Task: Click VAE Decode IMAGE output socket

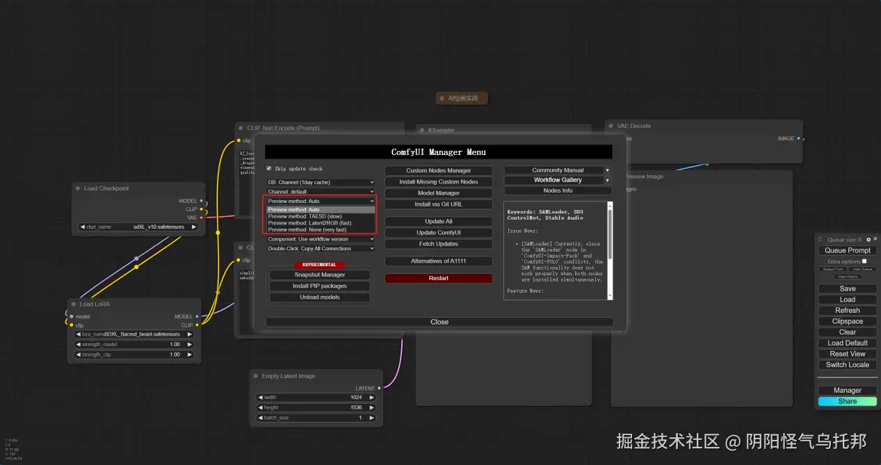Action: click(x=798, y=138)
